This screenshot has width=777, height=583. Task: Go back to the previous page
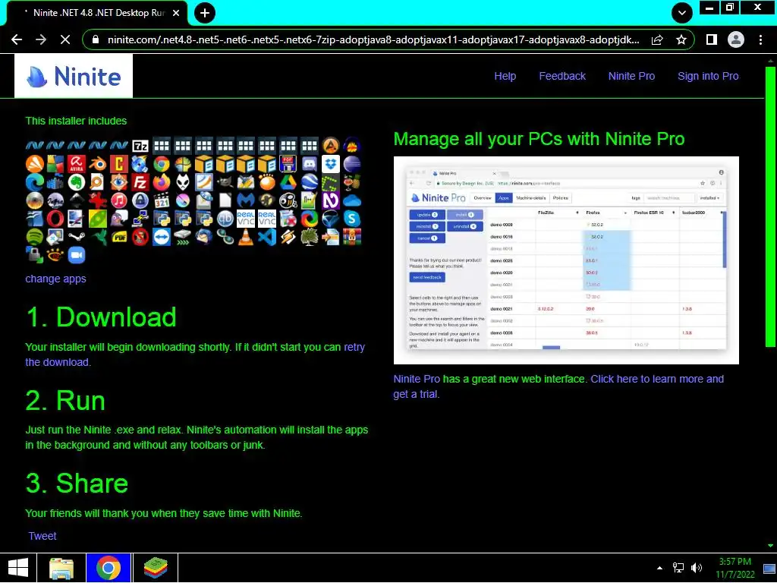[x=17, y=39]
